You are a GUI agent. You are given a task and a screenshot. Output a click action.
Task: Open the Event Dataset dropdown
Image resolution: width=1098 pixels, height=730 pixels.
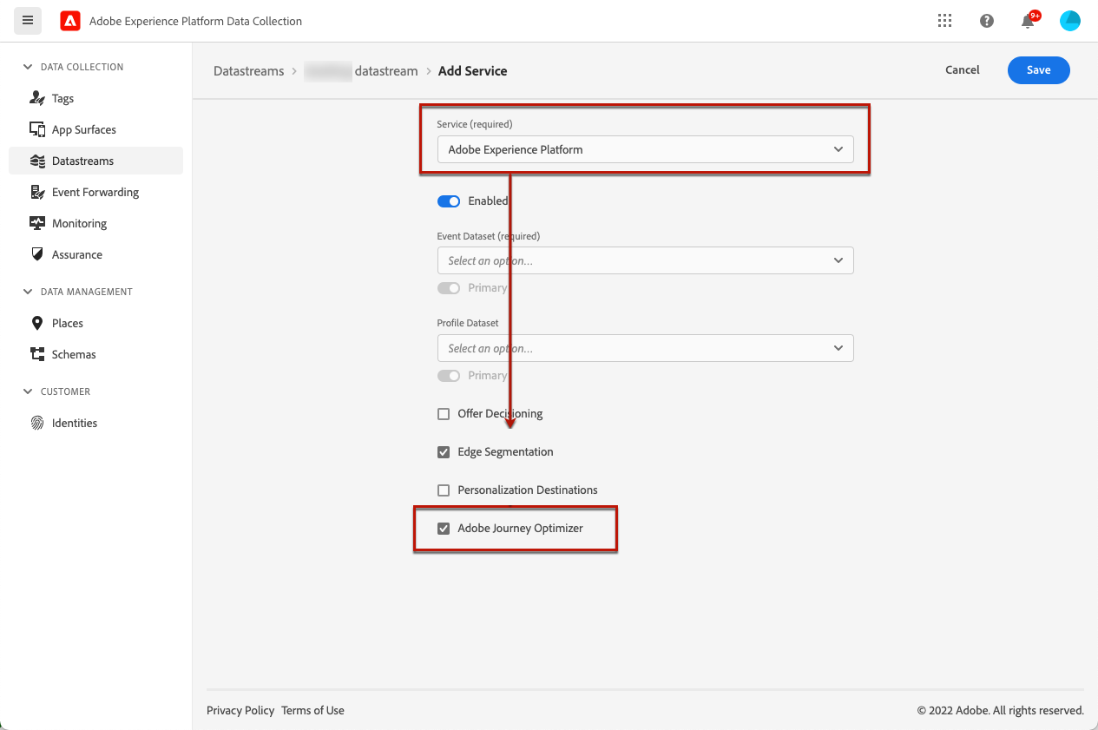tap(645, 260)
